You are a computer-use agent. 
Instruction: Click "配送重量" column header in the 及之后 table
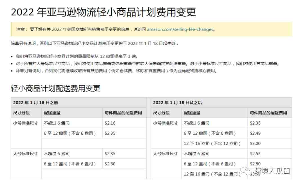coord(192,113)
